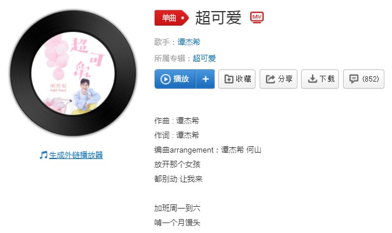Click the music note icon
Image resolution: width=392 pixels, height=233 pixels.
point(43,155)
